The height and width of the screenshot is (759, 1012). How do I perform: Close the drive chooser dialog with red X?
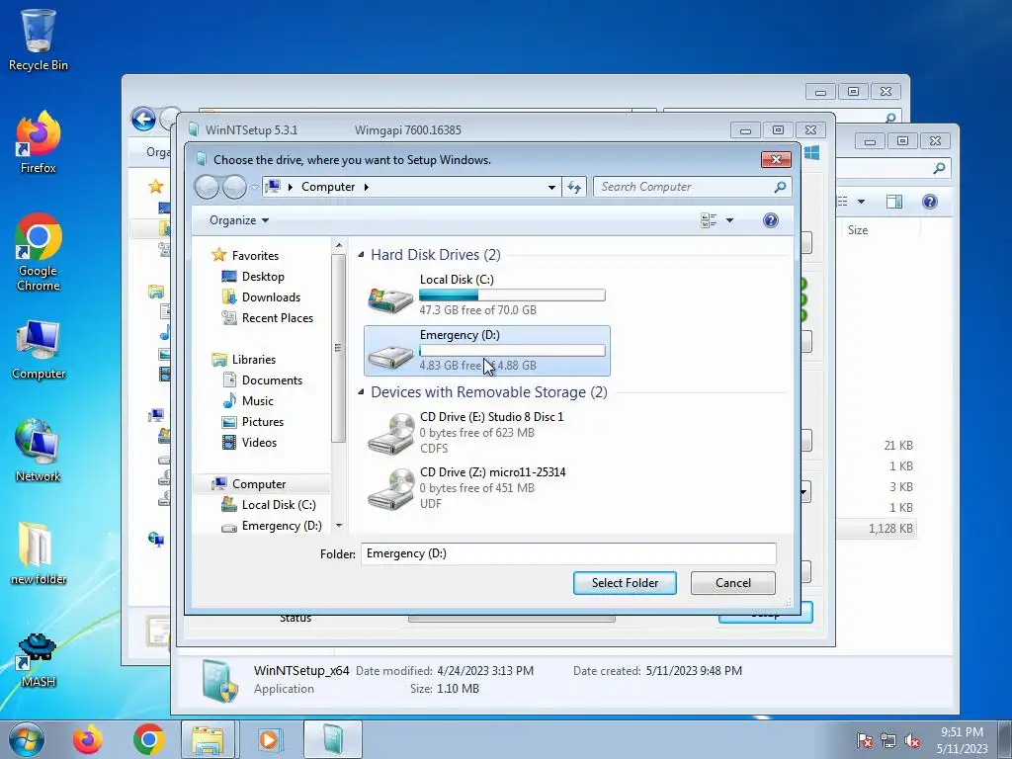coord(776,159)
